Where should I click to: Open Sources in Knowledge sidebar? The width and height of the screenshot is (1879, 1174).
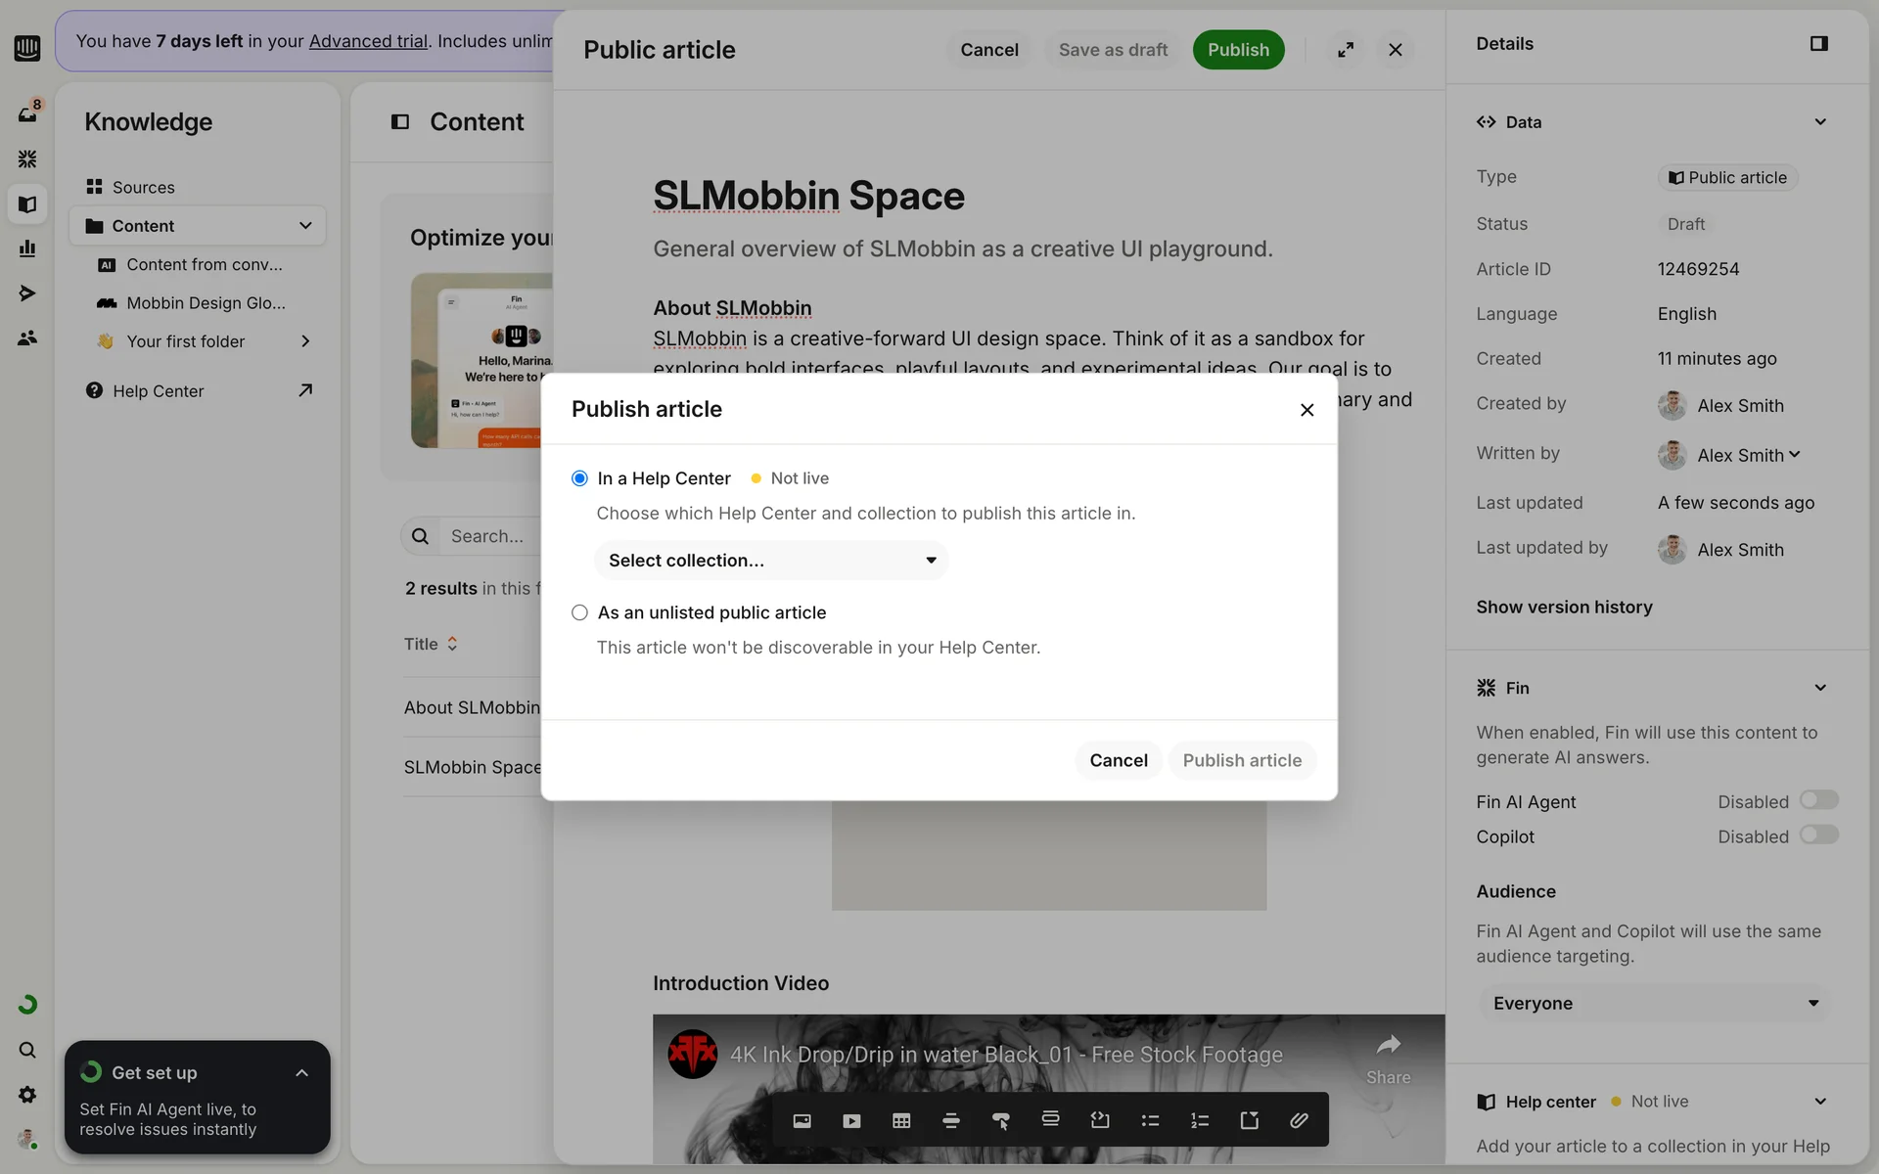(x=143, y=187)
